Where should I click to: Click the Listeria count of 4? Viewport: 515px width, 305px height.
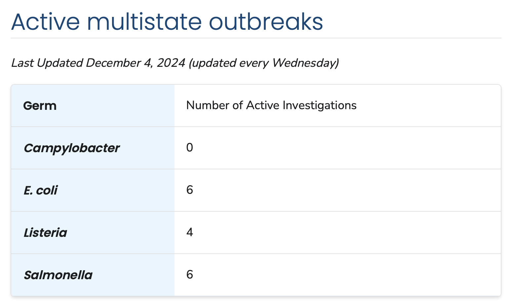tap(189, 232)
